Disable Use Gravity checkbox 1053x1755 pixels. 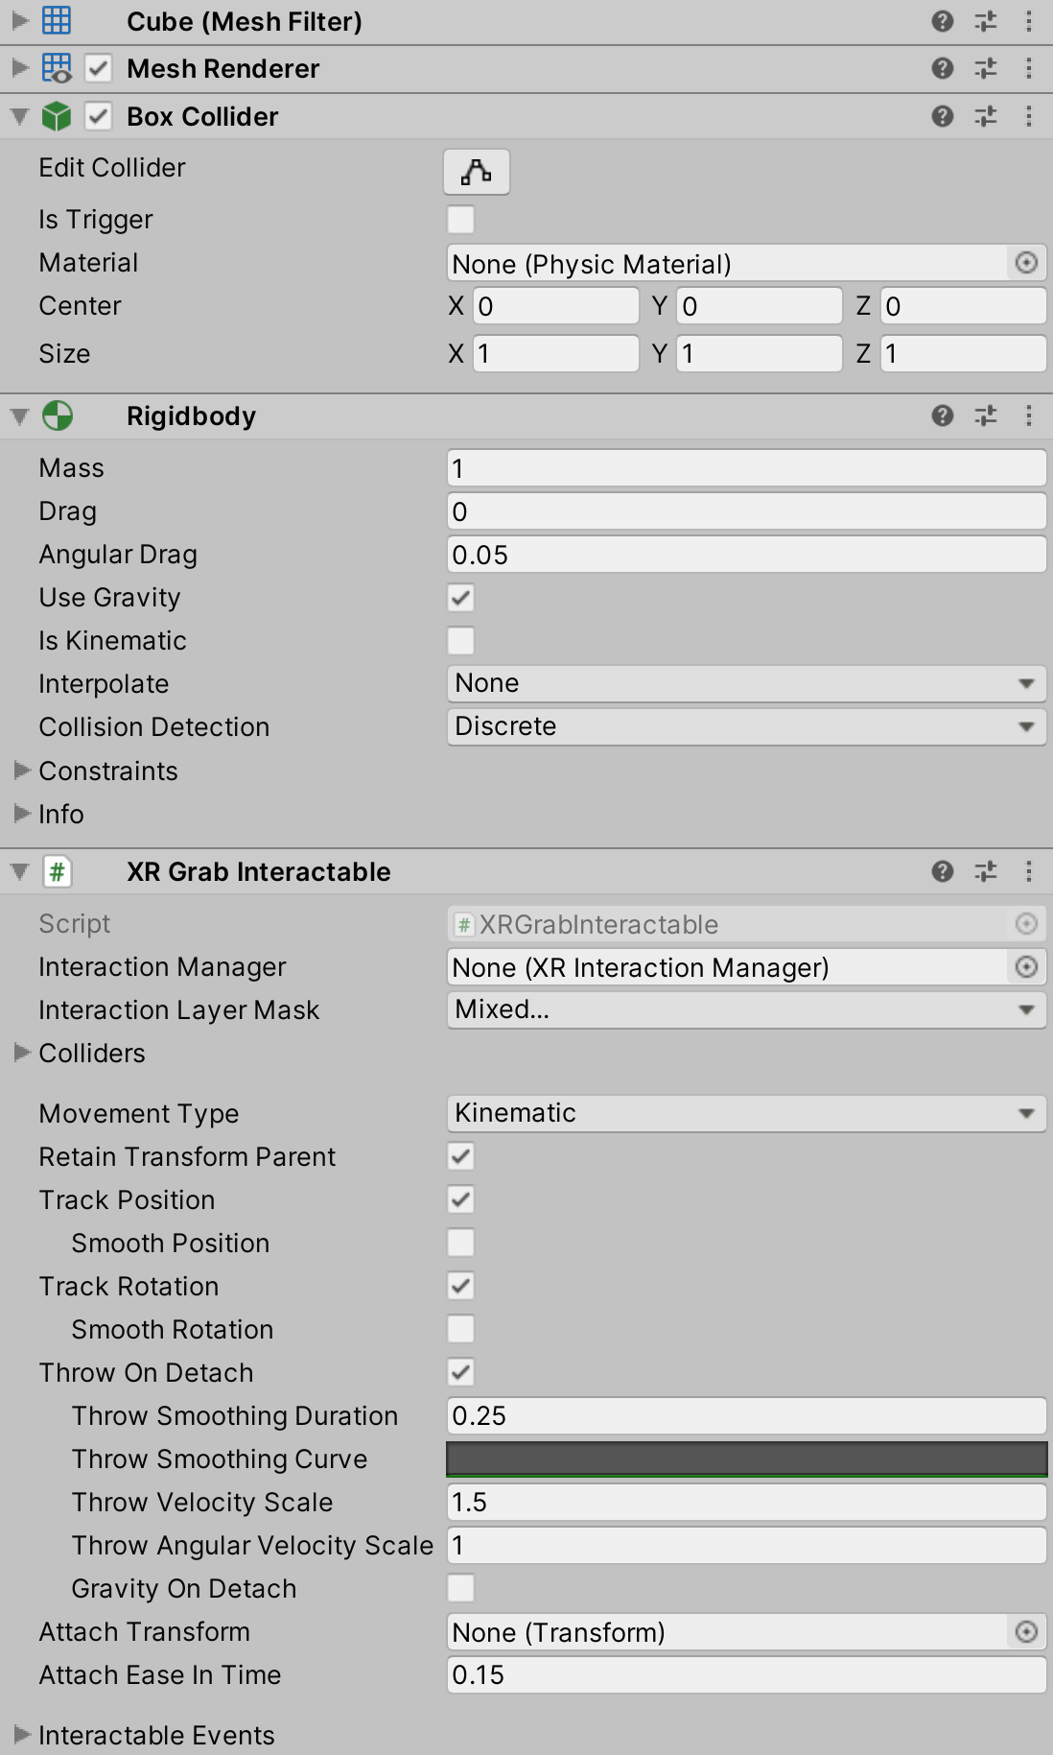(x=461, y=598)
